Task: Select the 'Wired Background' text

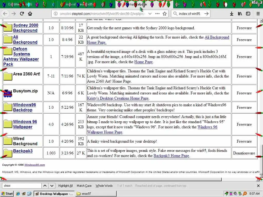Action: (x=25, y=141)
